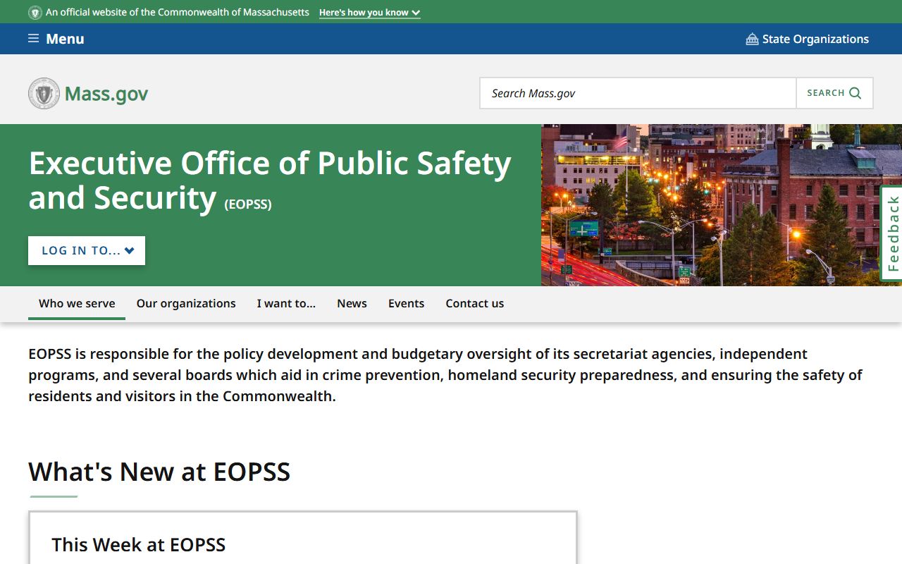902x564 pixels.
Task: Open the Feedback side tab
Action: (892, 233)
